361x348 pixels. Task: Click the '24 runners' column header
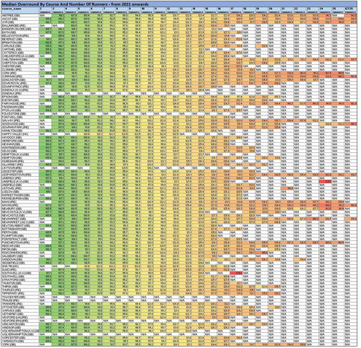[x=326, y=10]
